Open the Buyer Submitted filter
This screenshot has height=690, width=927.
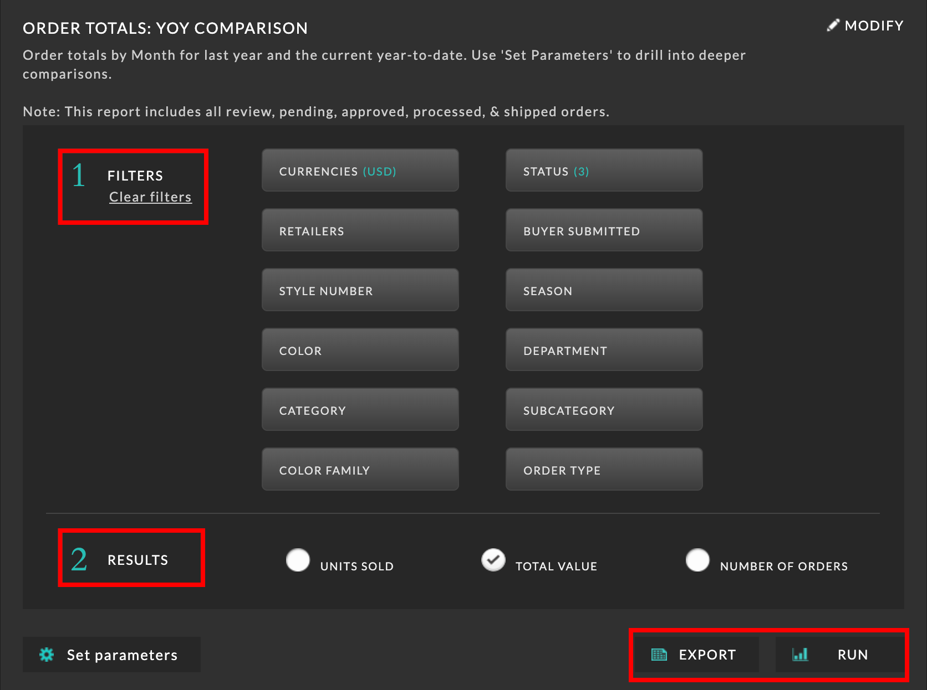(x=604, y=230)
